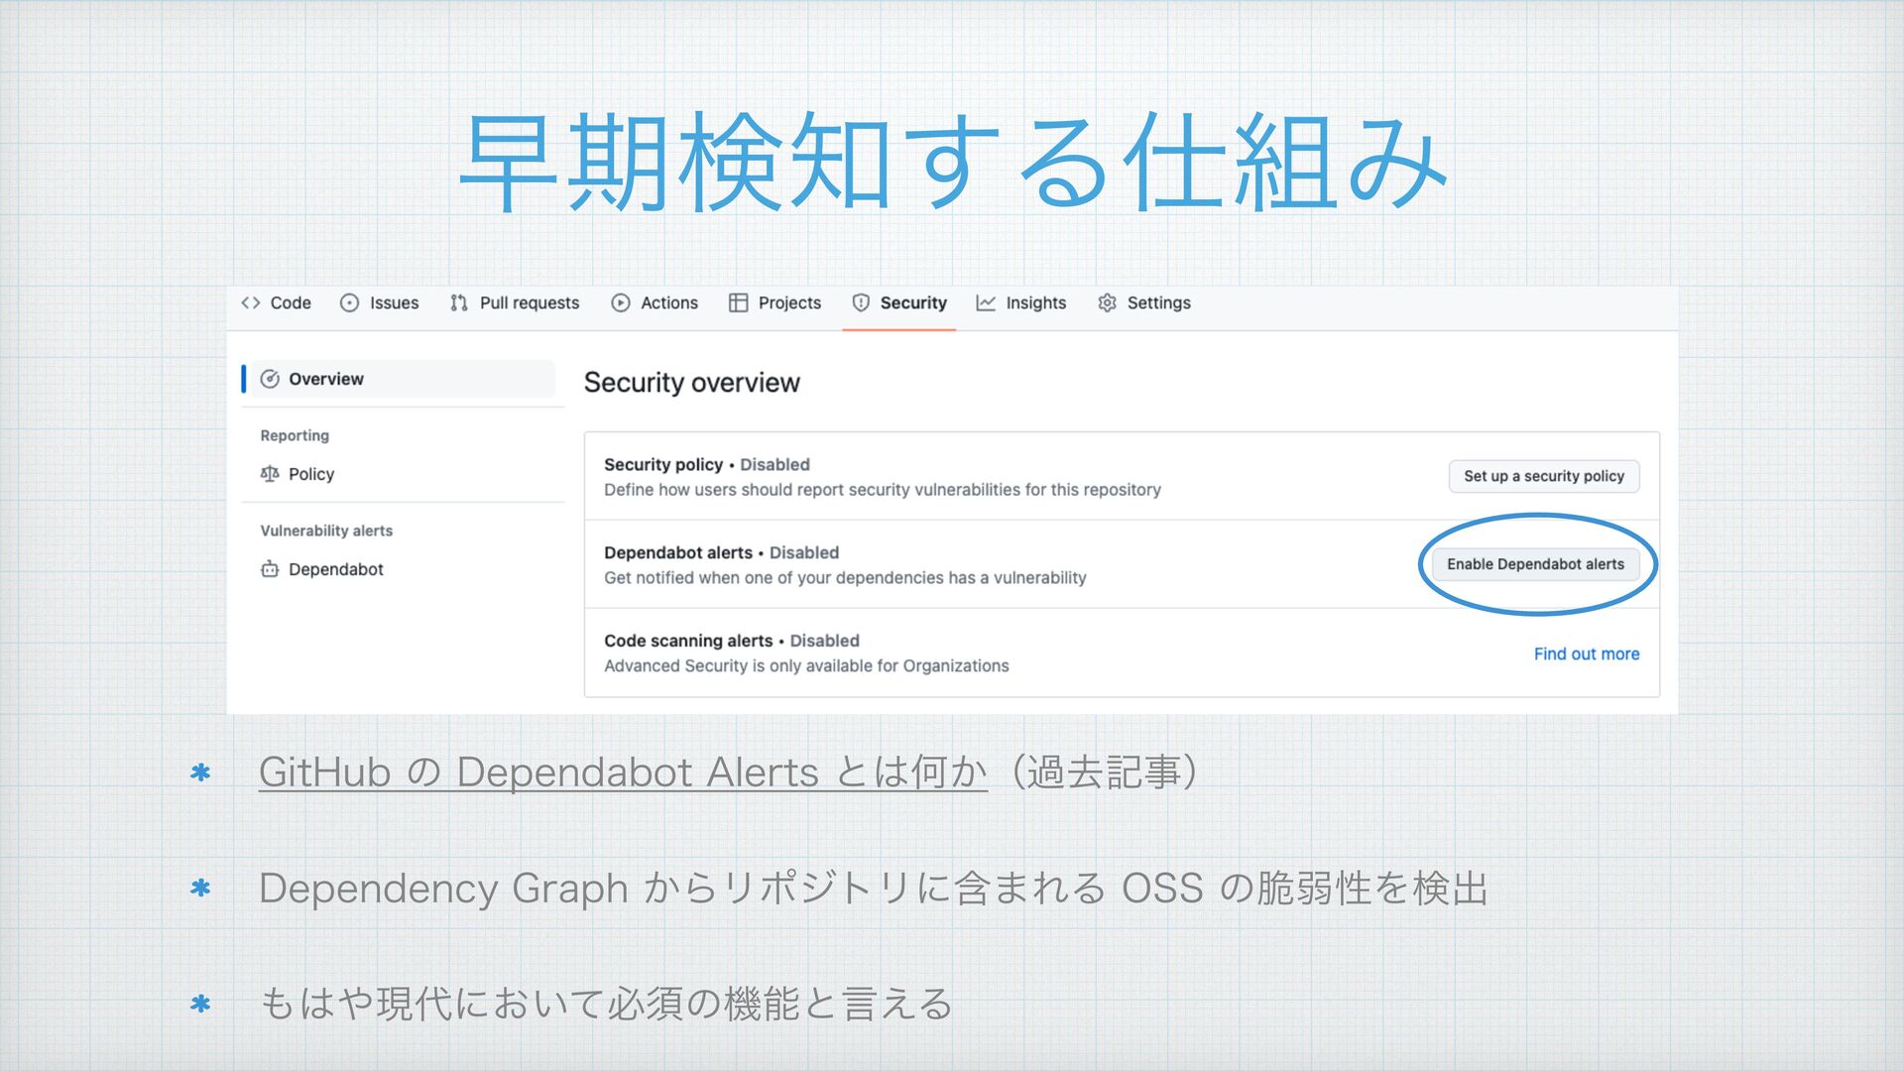Click the Security shield icon

(861, 302)
